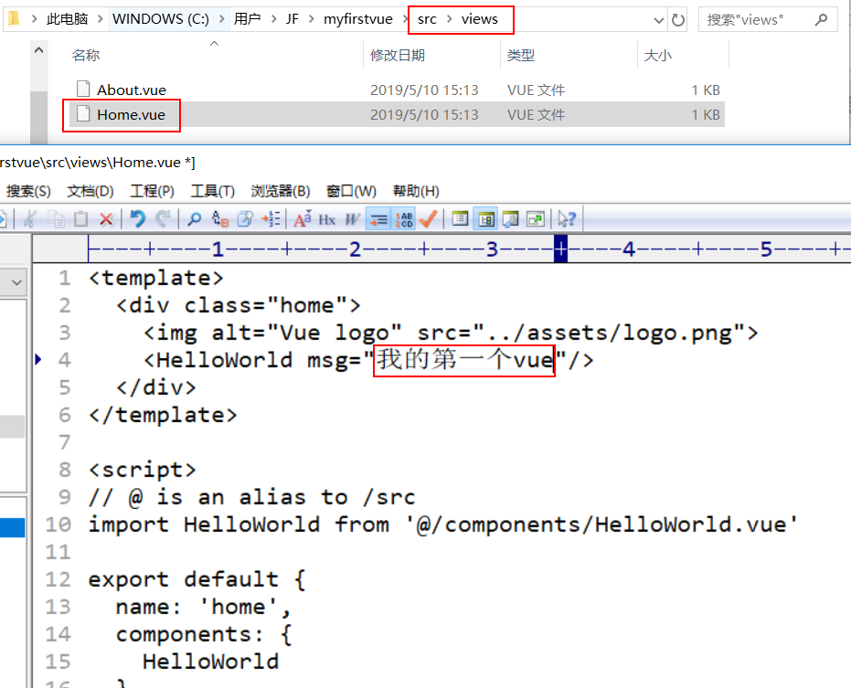
Task: Open the Replace tool icon
Action: (219, 219)
